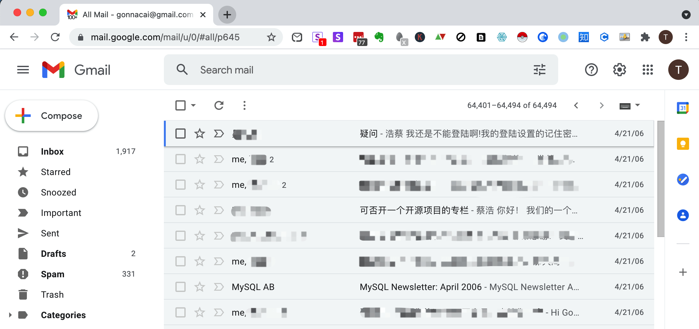Image resolution: width=699 pixels, height=329 pixels.
Task: Star the 可否开一个开源项目的专栏 email
Action: tap(200, 210)
